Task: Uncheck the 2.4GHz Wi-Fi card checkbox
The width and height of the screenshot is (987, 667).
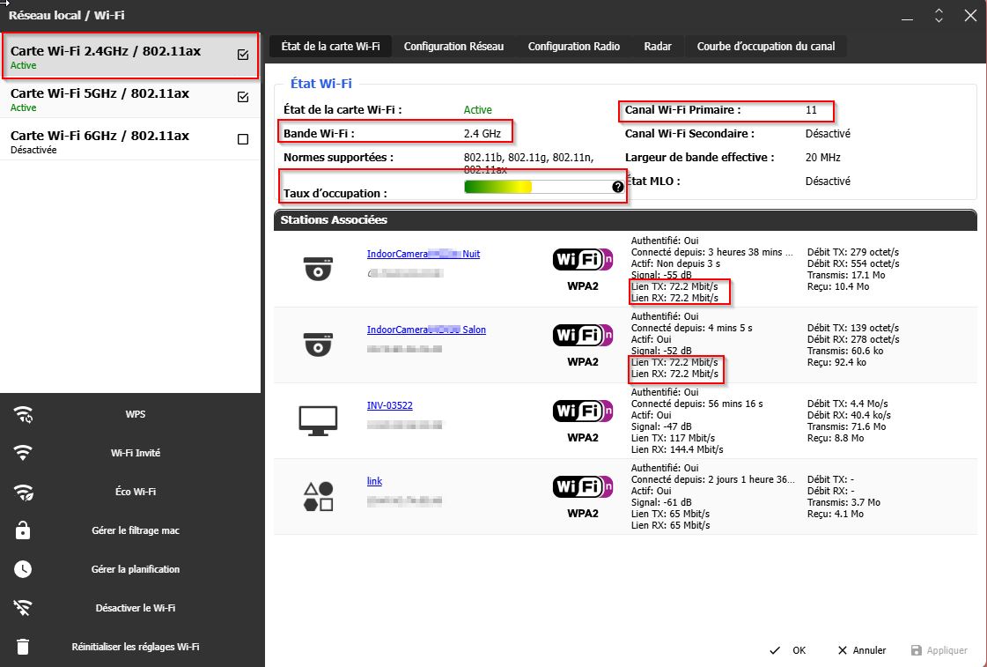Action: point(243,55)
